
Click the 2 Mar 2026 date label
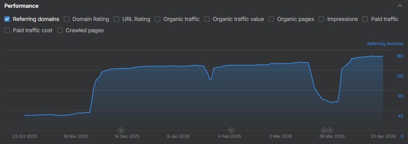pyautogui.click(x=281, y=136)
